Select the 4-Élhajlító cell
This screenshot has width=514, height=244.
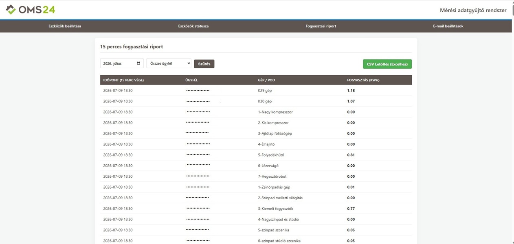pyautogui.click(x=266, y=144)
